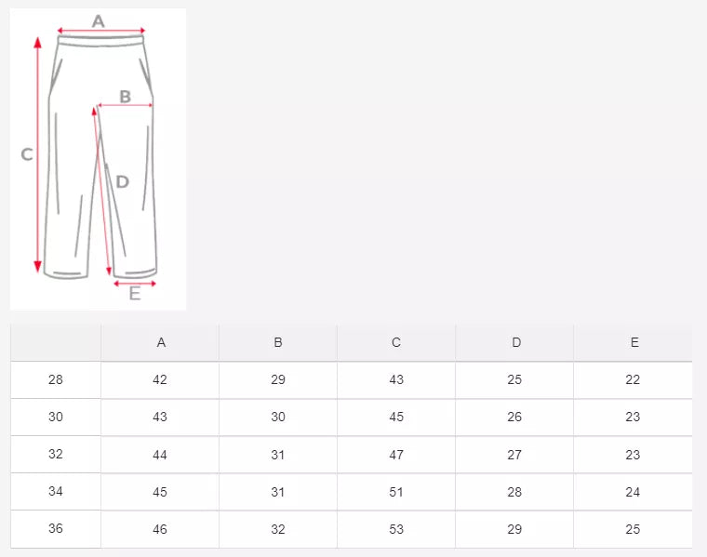Choose the size 34 row header
This screenshot has width=707, height=557.
pos(56,491)
